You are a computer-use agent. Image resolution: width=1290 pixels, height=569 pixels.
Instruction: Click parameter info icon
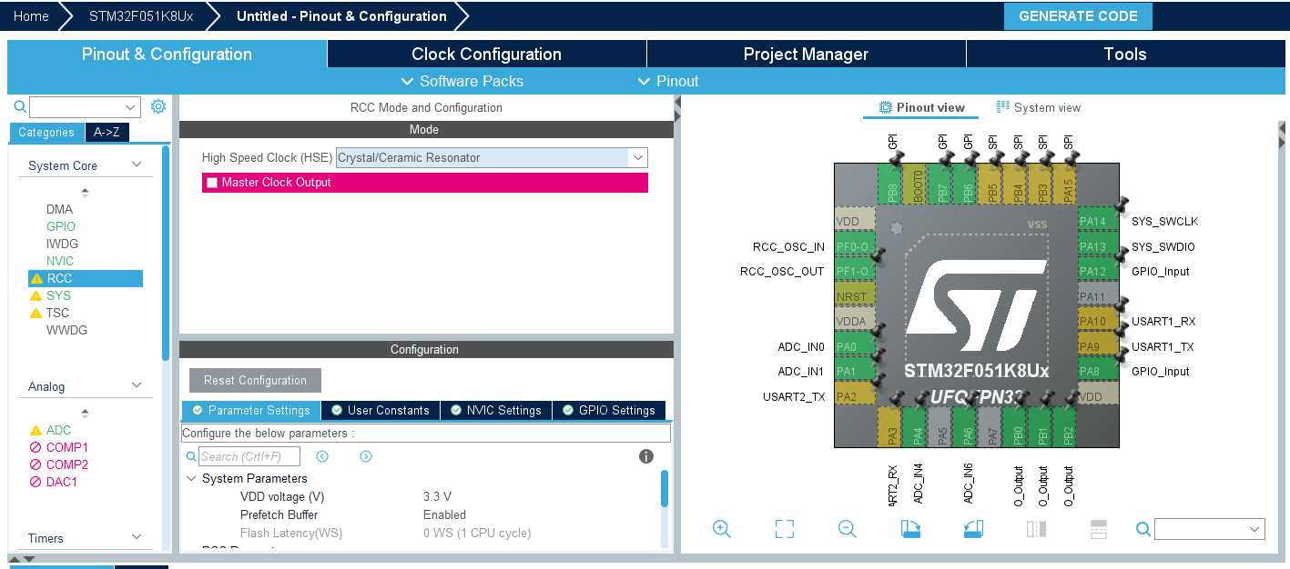click(646, 456)
